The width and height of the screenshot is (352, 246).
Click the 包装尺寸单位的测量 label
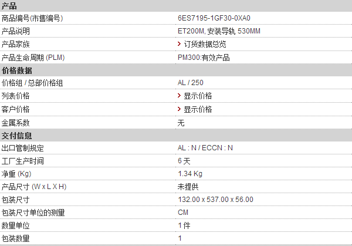tap(33, 213)
